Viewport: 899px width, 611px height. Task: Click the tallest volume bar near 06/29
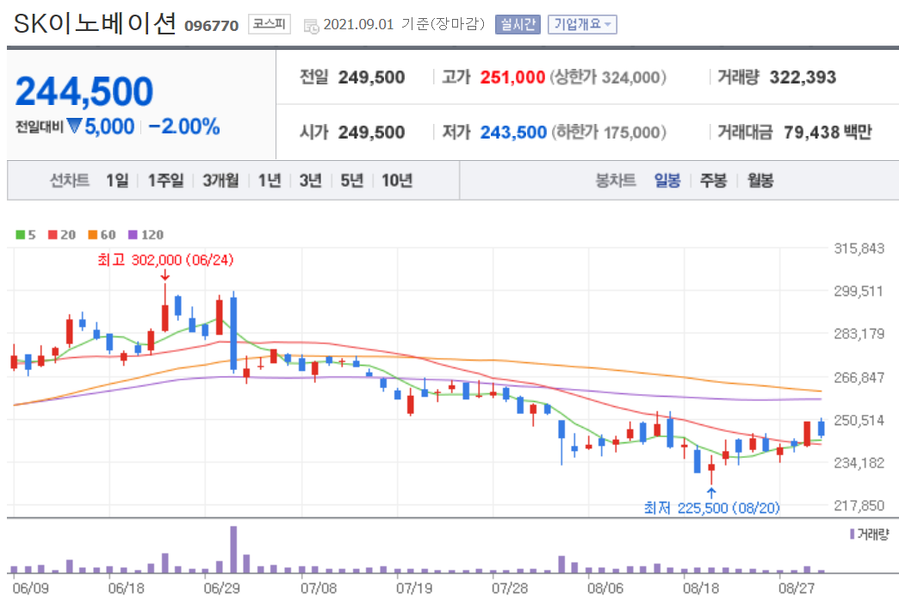click(233, 549)
